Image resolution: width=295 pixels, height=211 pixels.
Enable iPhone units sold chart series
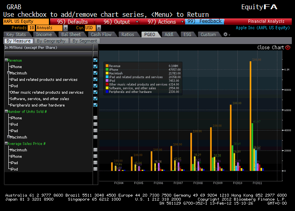95,118
